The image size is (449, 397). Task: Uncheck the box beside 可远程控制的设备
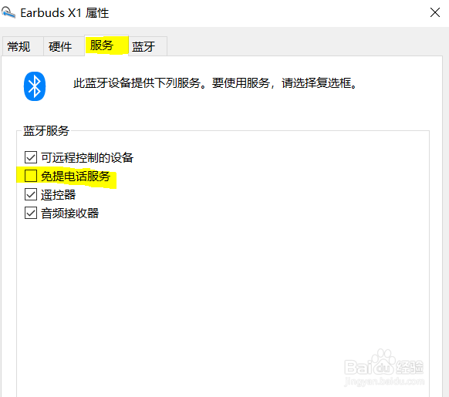pyautogui.click(x=31, y=157)
